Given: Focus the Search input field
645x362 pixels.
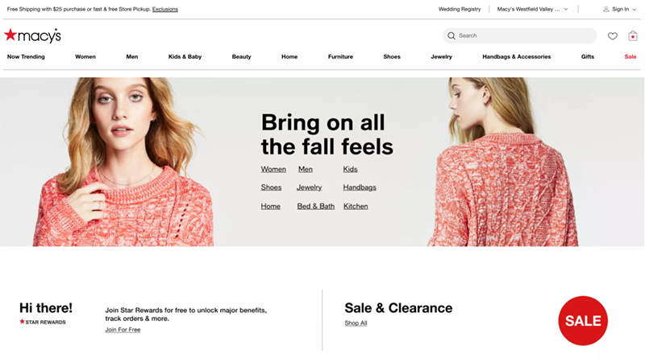Looking at the screenshot, I should 524,36.
